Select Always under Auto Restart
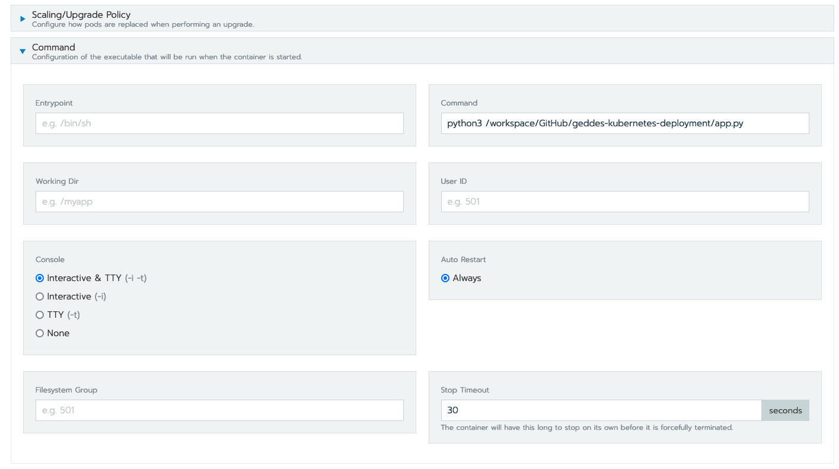This screenshot has height=469, width=839. point(445,278)
